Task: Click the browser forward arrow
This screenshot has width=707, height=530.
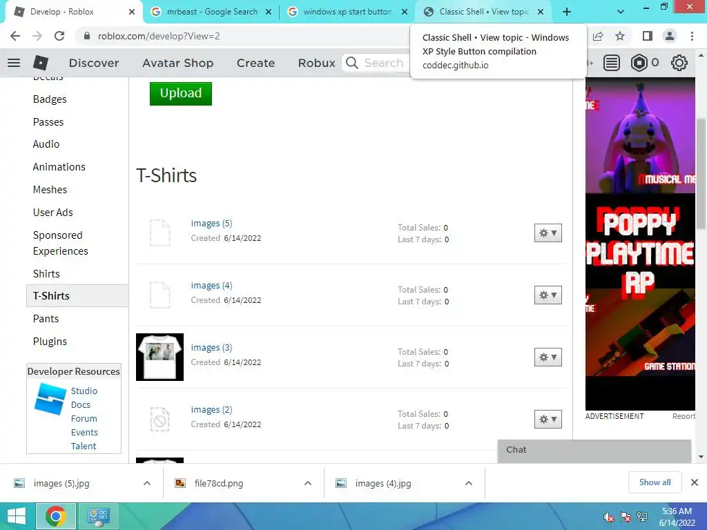Action: pyautogui.click(x=37, y=36)
